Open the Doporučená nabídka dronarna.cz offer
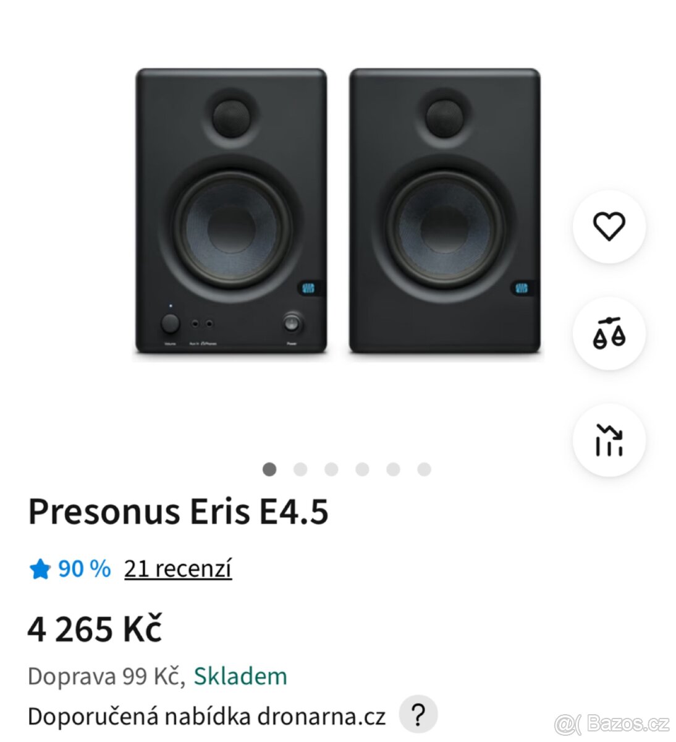 (x=206, y=717)
